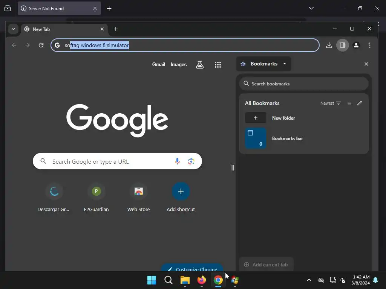Open the Chrome profile avatar icon
386x289 pixels.
[356, 45]
